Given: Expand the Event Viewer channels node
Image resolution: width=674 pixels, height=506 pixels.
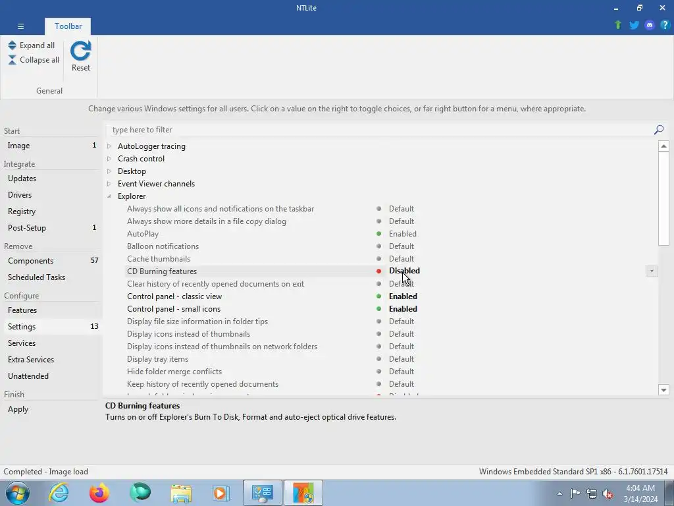Looking at the screenshot, I should point(109,184).
